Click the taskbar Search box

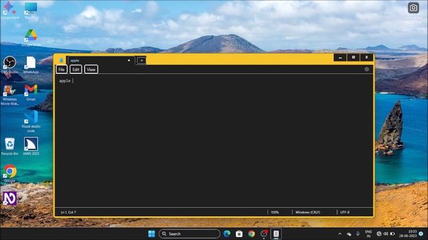(x=189, y=234)
